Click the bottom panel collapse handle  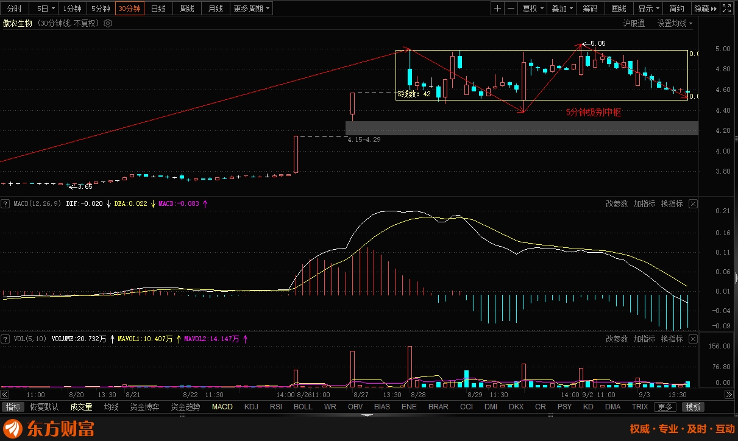(367, 415)
